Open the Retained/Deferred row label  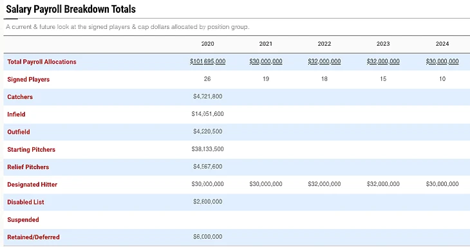[x=33, y=237]
